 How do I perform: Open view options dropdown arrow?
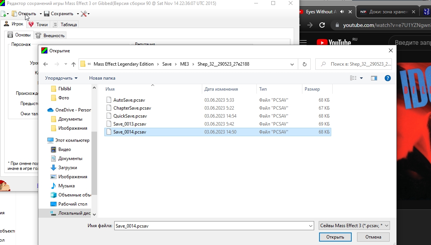362,78
